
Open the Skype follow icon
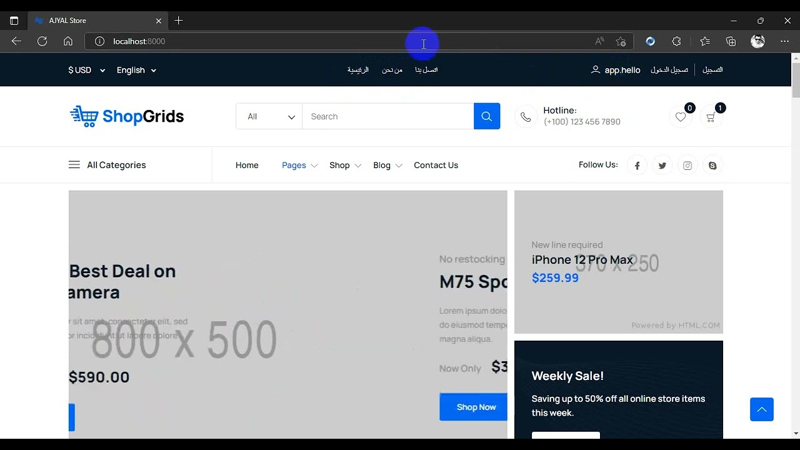point(712,166)
